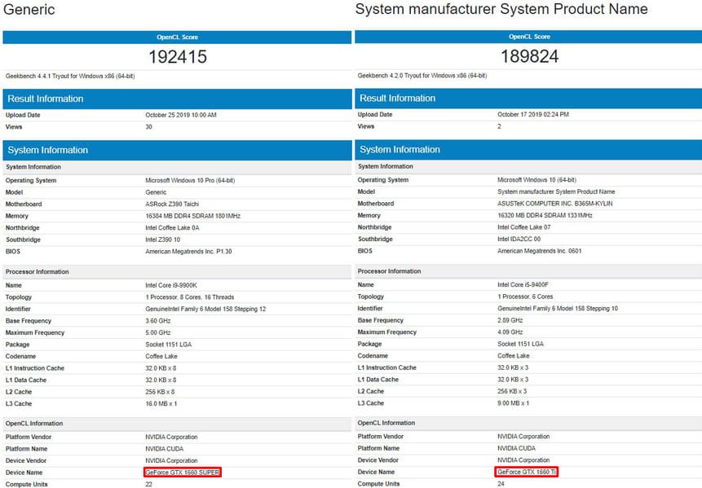The height and width of the screenshot is (488, 702).
Task: Click processor name 'Intel Core i9-9900K'
Action: (171, 285)
